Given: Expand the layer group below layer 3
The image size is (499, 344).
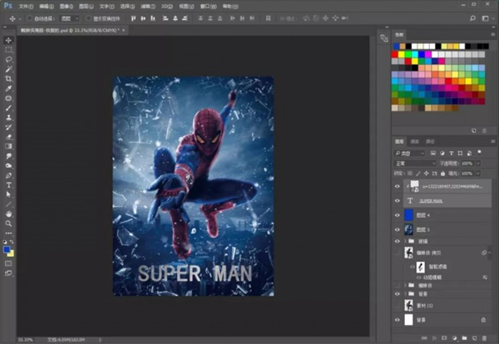Looking at the screenshot, I should click(404, 242).
